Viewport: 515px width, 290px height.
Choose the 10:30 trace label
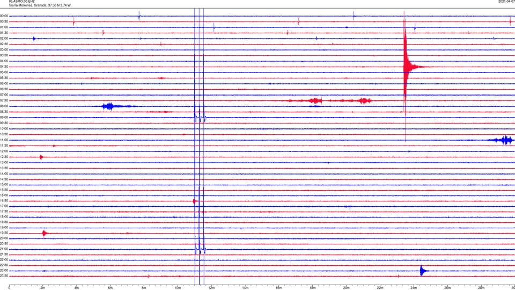tap(4, 134)
